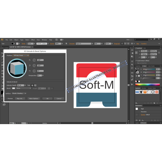Swap fill and stroke in Color panel
The image size is (162, 162).
click(138, 69)
